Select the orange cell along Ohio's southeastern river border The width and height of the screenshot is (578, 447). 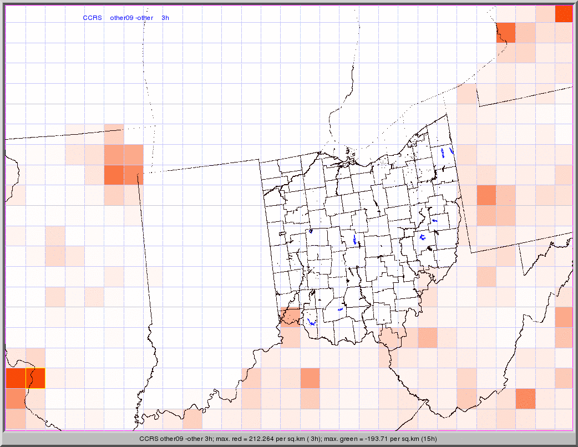click(427, 337)
